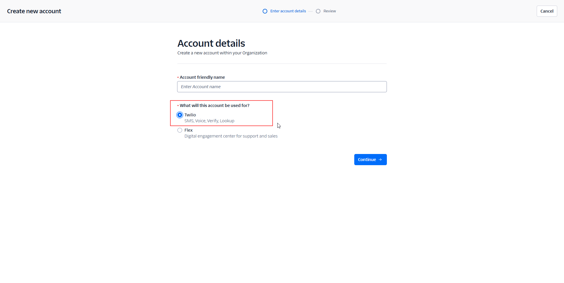Select the Flex radio button
This screenshot has height=283, width=564.
tap(180, 130)
